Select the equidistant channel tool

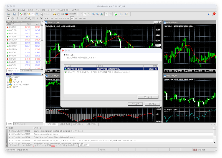pos(29,18)
